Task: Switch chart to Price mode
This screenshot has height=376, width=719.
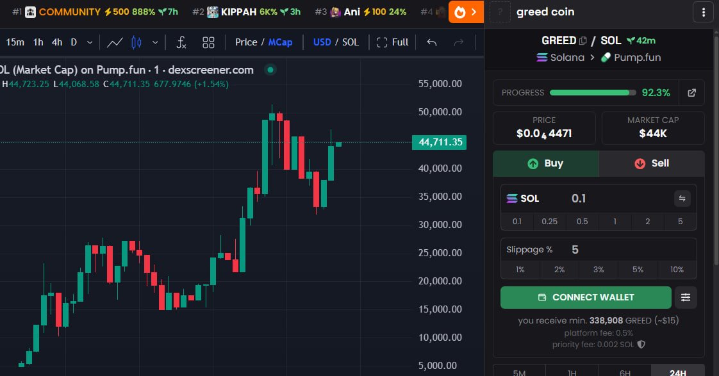Action: tap(246, 42)
